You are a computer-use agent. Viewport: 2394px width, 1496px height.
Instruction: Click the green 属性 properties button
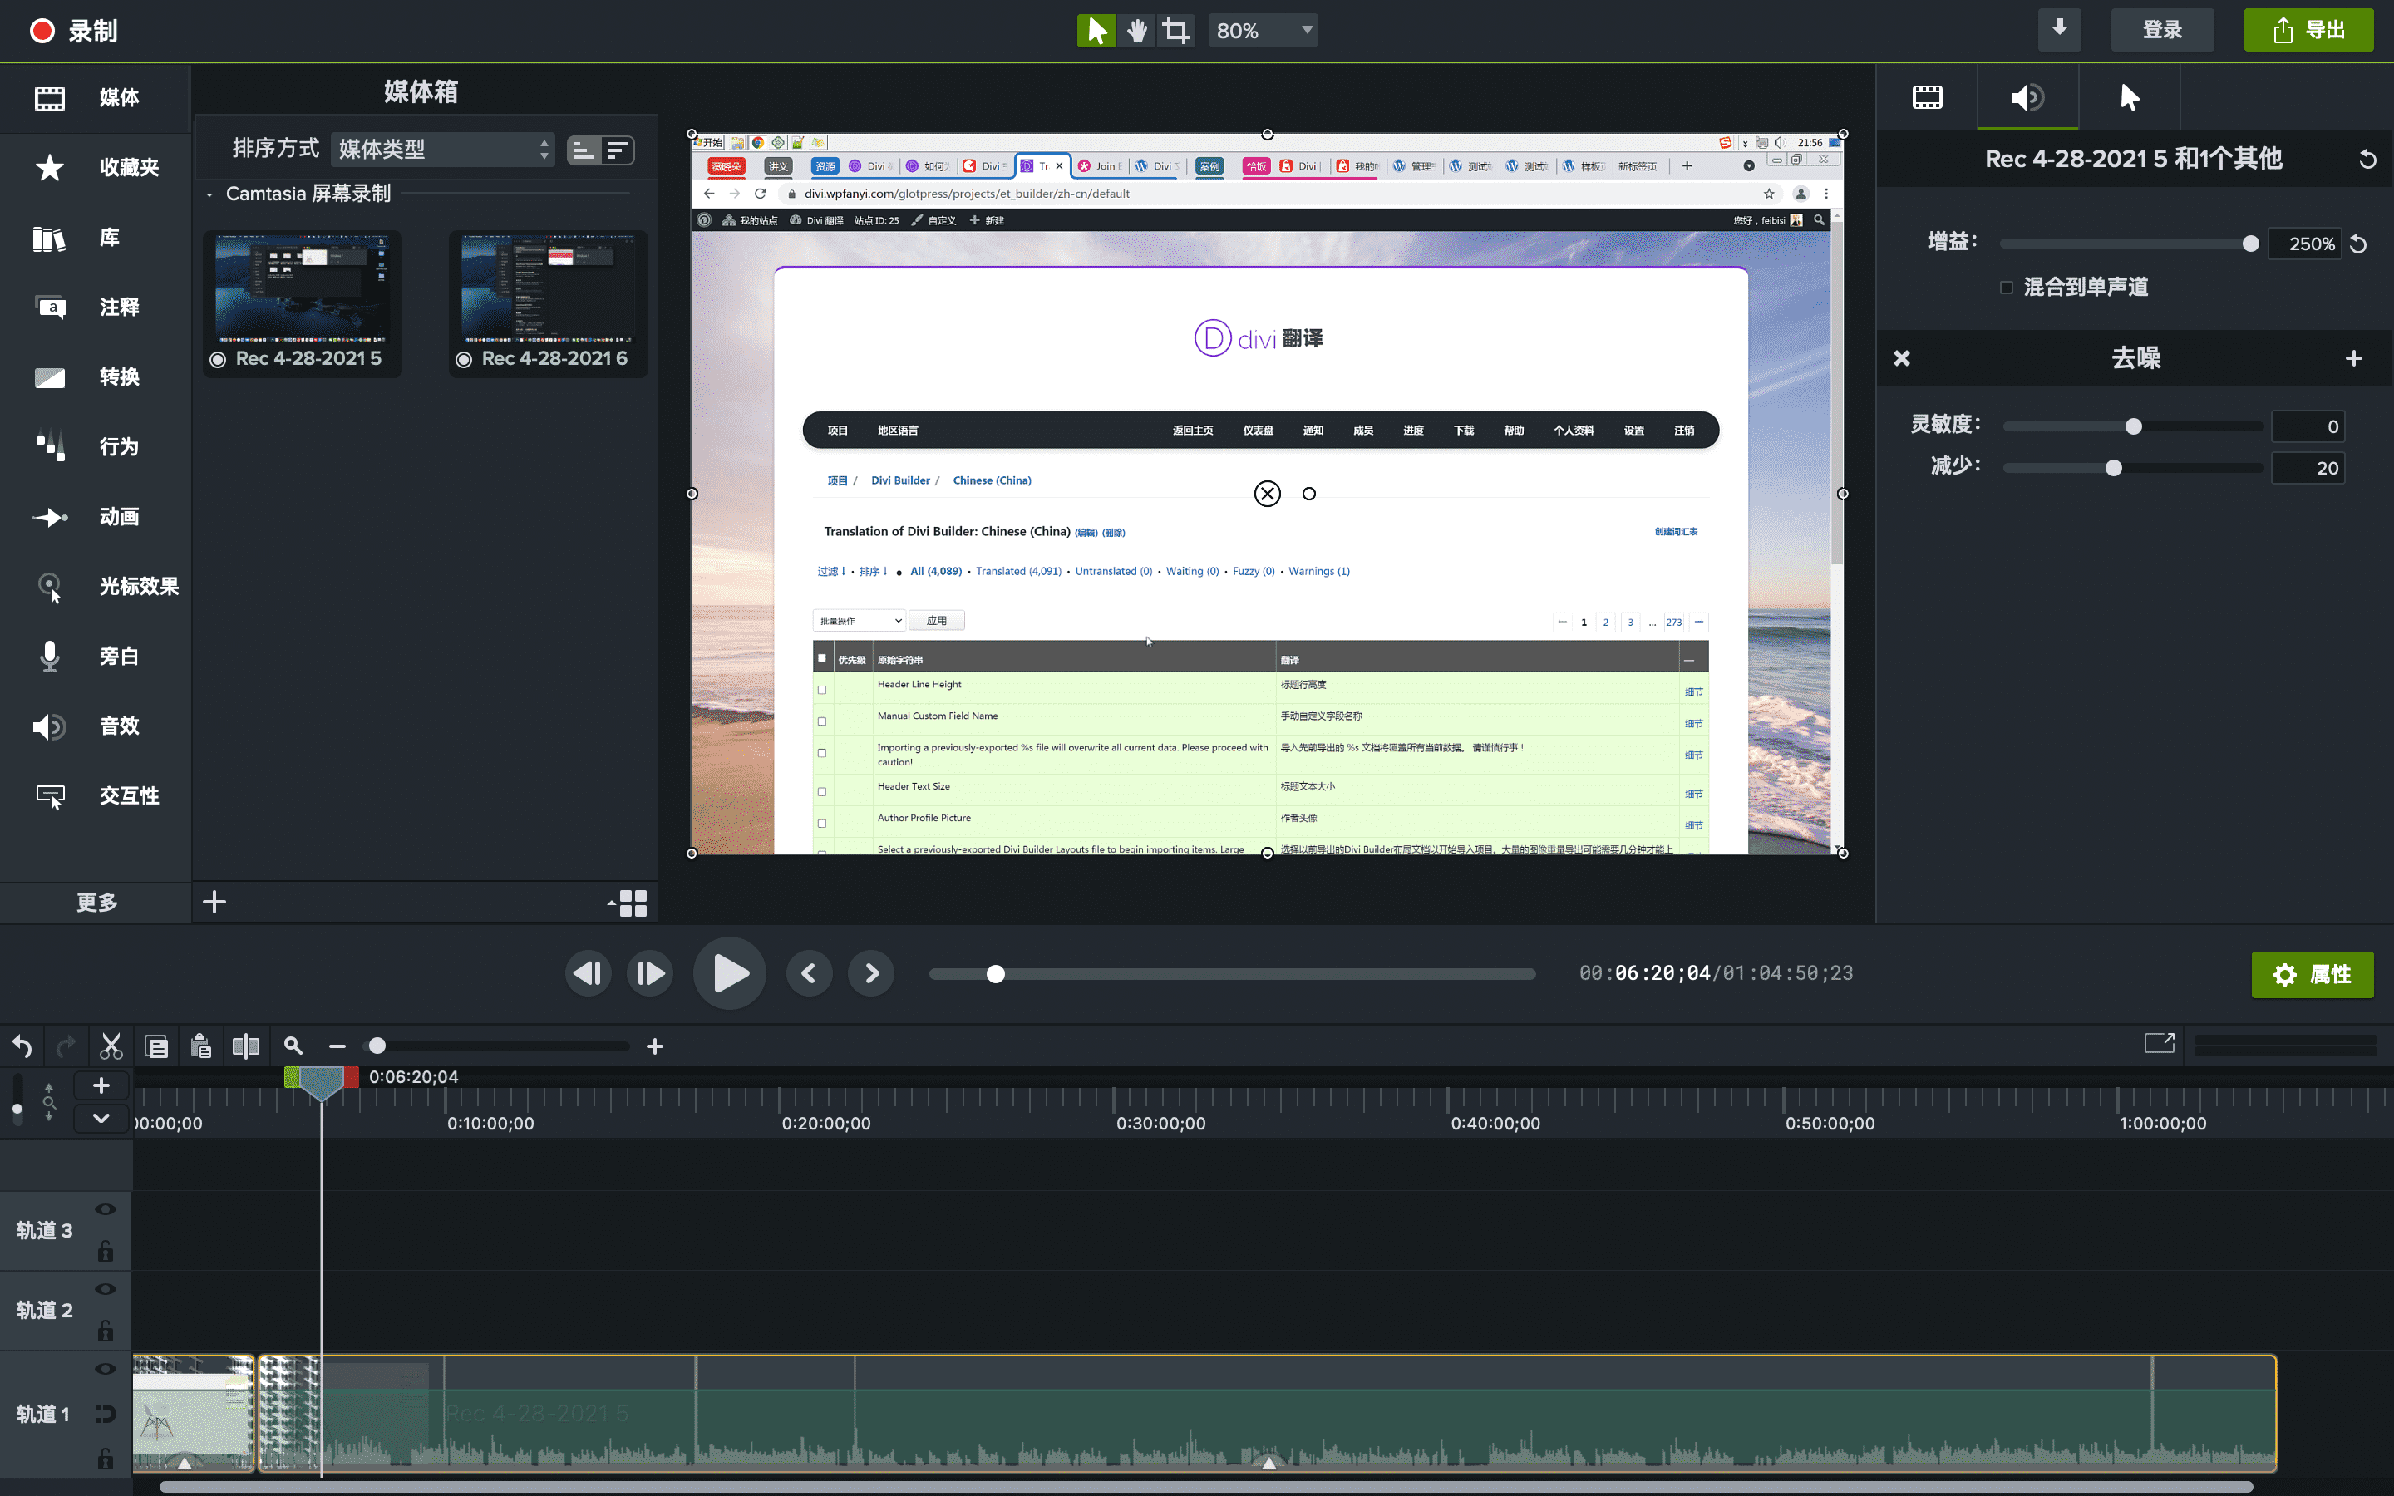2312,975
